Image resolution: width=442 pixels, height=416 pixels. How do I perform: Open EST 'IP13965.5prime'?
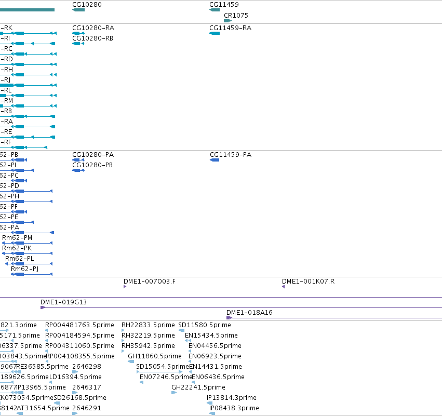click(41, 388)
